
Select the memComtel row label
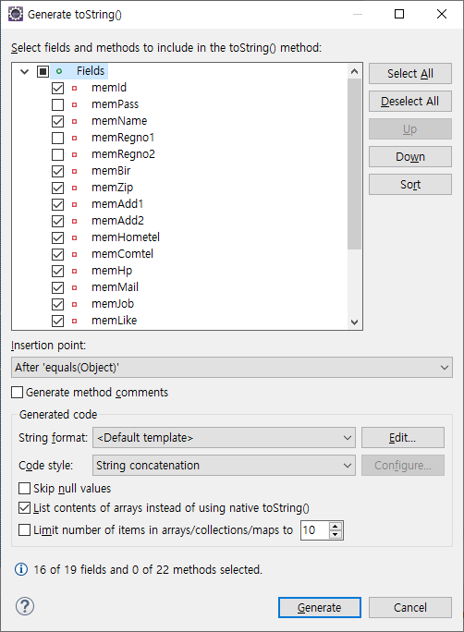tap(122, 254)
